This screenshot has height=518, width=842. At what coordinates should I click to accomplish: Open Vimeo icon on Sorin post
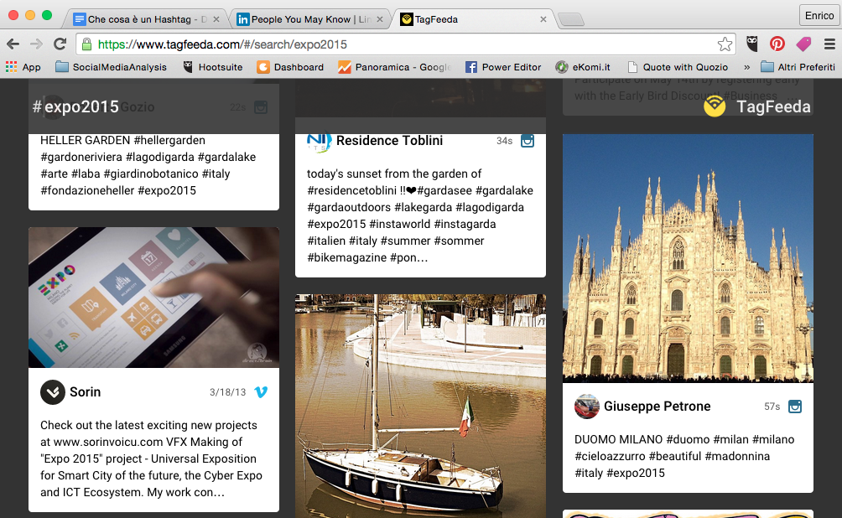[261, 392]
